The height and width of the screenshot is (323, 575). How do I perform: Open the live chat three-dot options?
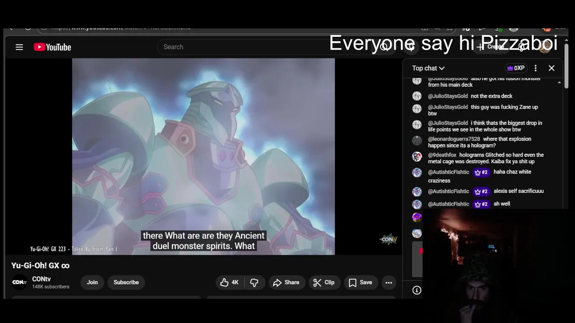click(x=535, y=68)
